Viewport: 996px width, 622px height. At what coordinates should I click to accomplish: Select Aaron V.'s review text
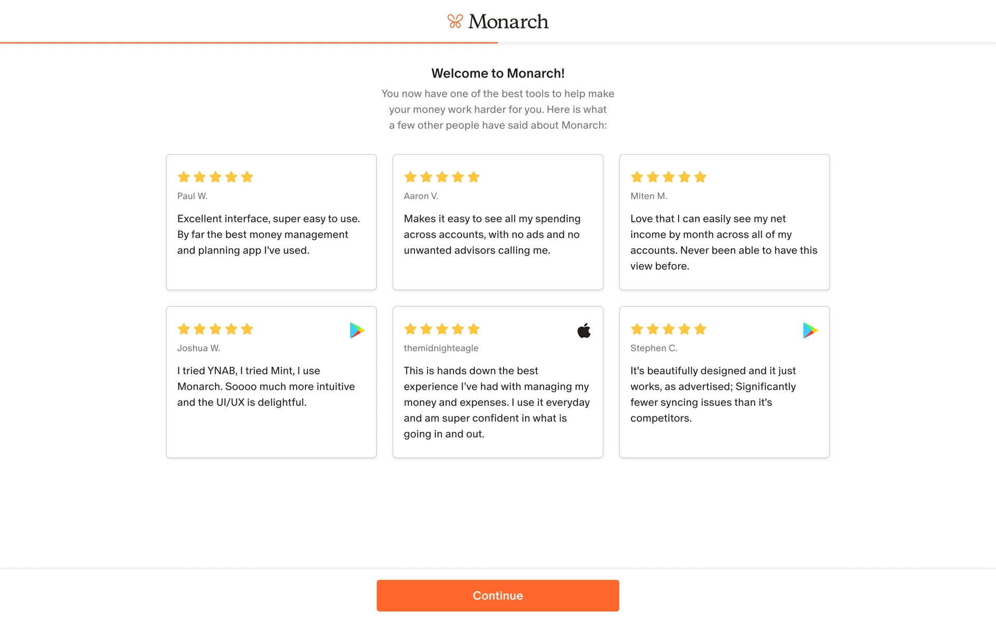(x=492, y=234)
